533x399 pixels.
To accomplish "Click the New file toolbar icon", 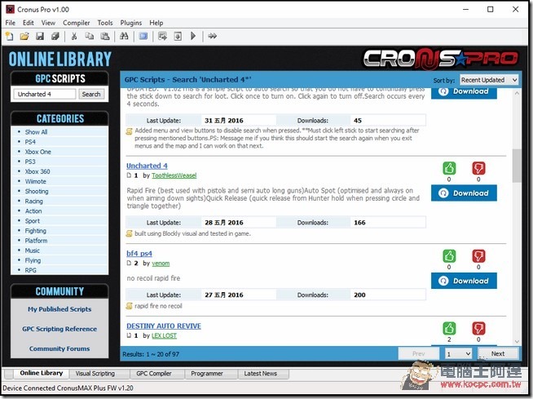I will [x=10, y=36].
